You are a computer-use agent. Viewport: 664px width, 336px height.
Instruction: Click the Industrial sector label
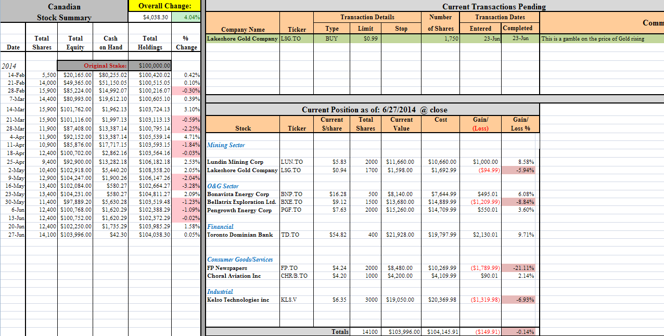(220, 292)
